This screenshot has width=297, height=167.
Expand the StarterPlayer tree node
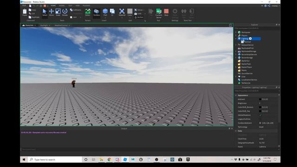[236, 67]
